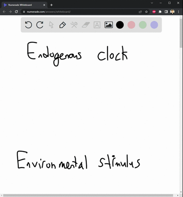Click the horizontal scrollbar at bottom
The image size is (183, 197).
click(88, 195)
